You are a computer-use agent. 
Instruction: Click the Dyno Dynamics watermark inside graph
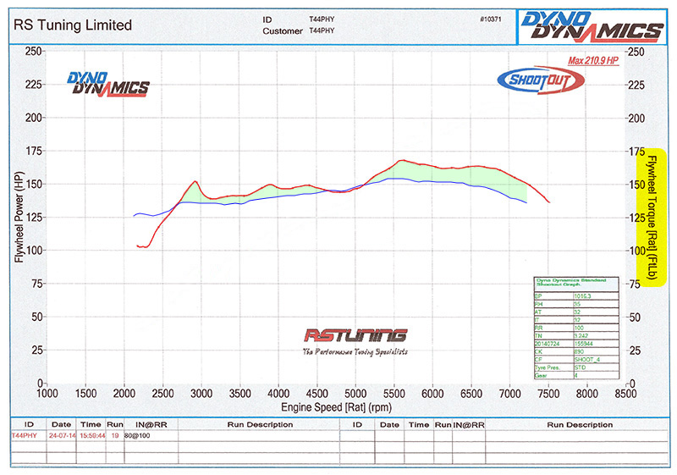(x=107, y=84)
